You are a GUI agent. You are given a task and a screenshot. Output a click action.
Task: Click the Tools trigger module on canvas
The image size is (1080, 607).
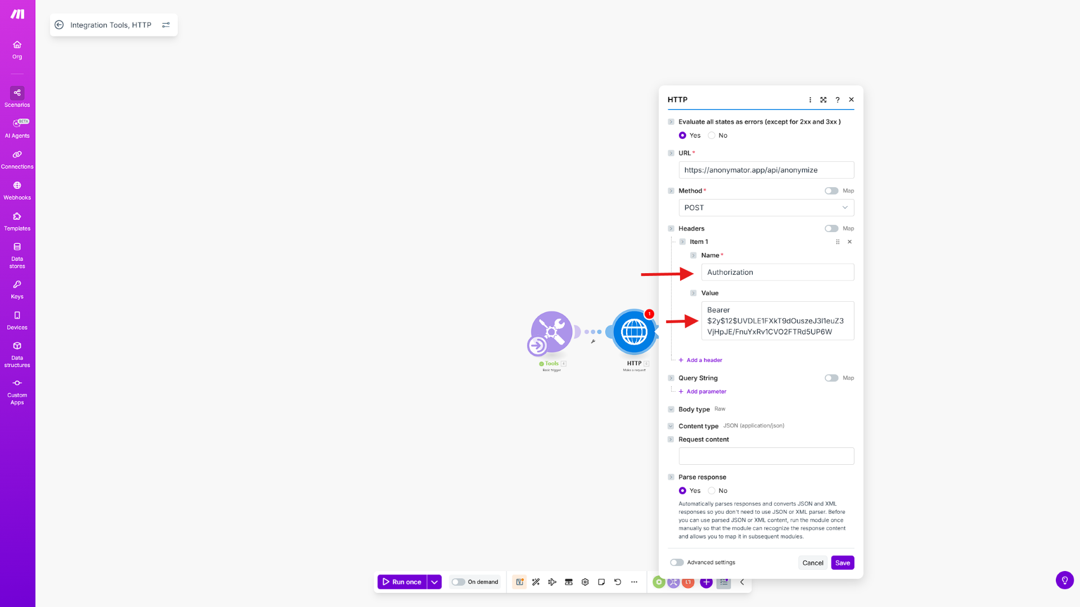[551, 332]
